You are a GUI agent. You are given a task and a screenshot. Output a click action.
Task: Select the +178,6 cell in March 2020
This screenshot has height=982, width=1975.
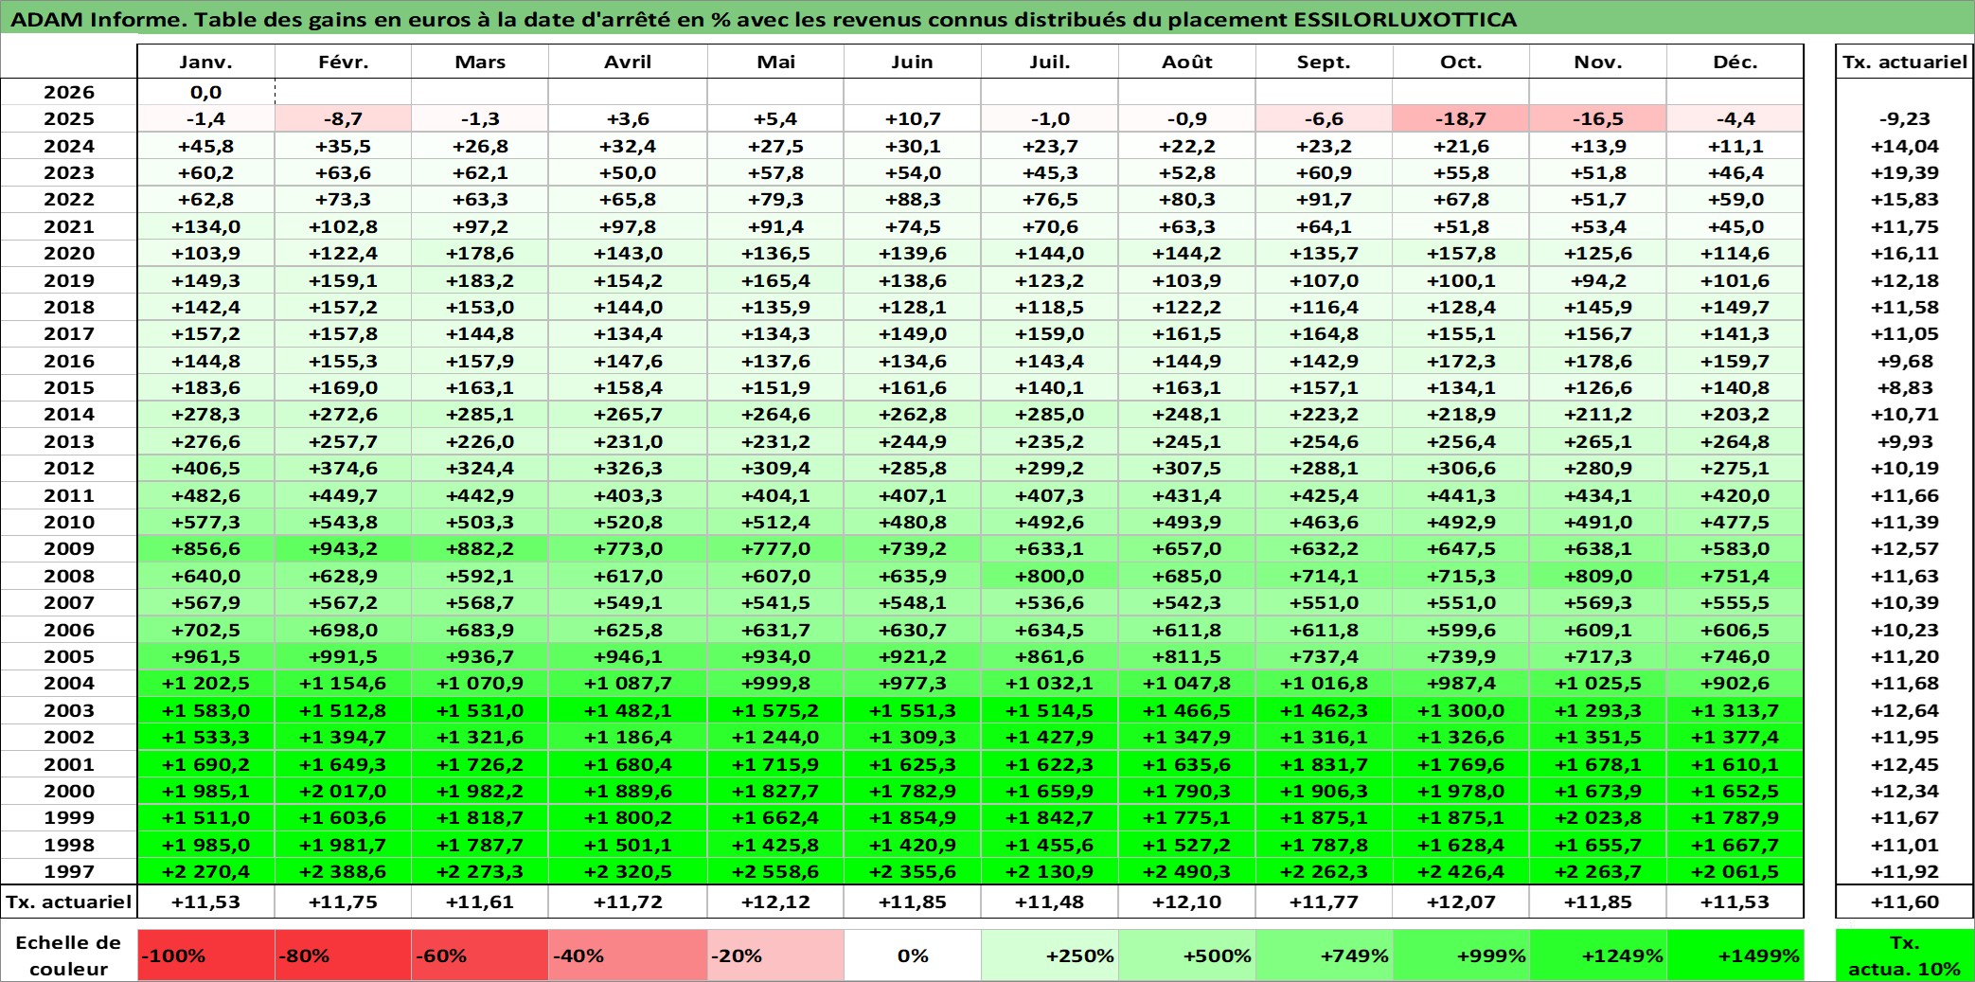[480, 253]
